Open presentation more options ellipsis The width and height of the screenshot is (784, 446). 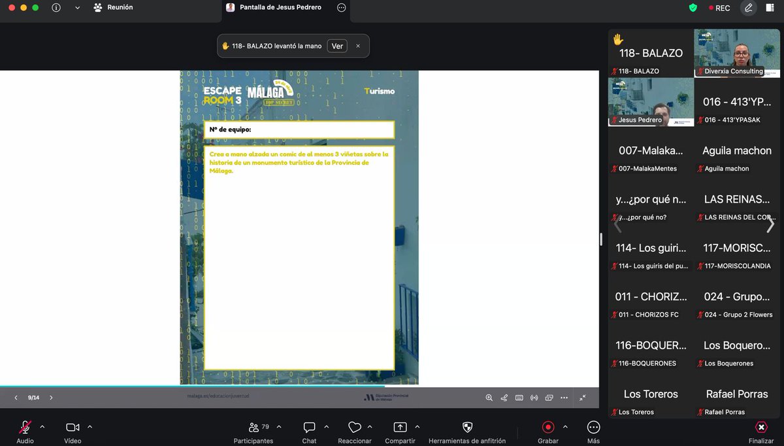point(564,398)
